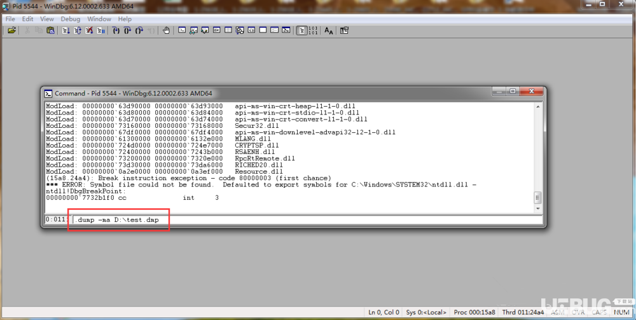636x320 pixels.
Task: Click 'Thrd 011:24a4' status bar entry
Action: pos(523,312)
